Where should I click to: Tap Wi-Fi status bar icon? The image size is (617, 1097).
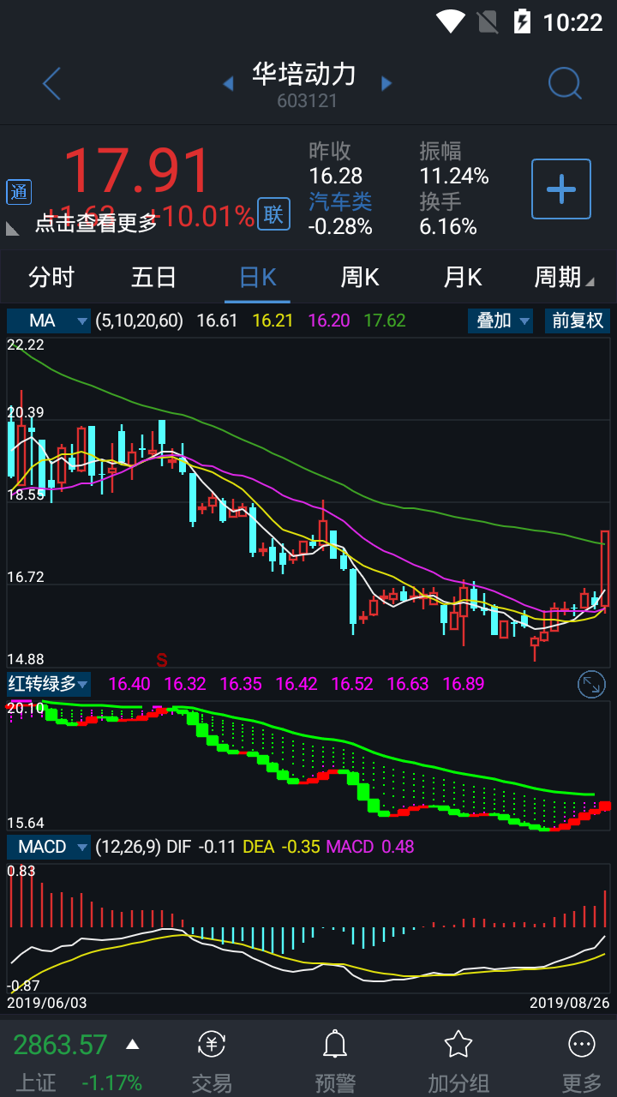point(451,21)
